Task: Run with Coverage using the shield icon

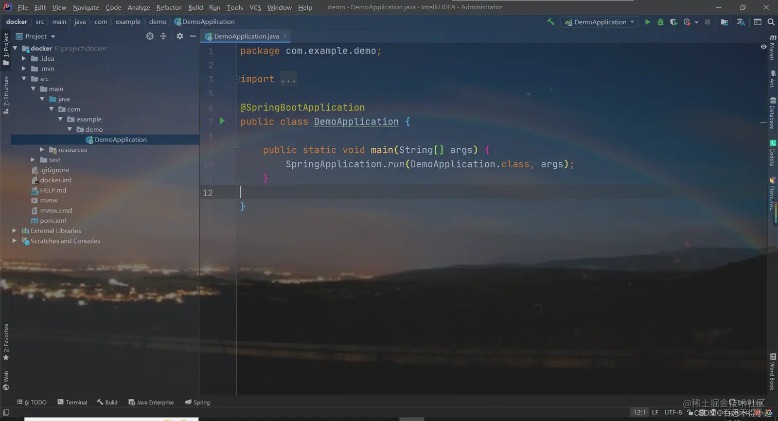Action: (674, 22)
